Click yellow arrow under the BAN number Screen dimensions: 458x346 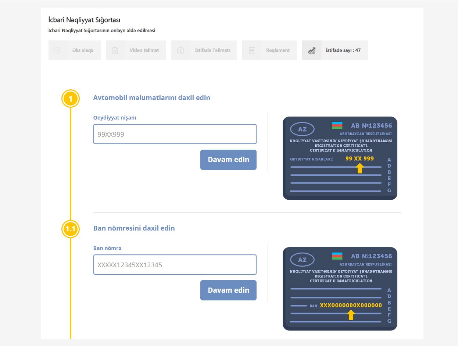[x=351, y=315]
